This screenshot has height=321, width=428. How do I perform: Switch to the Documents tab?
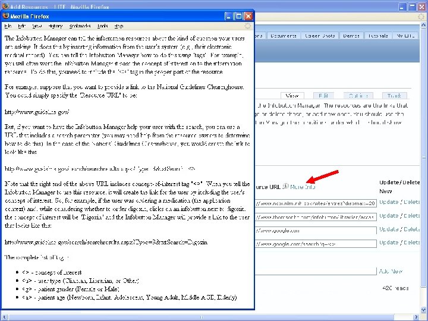coord(284,36)
